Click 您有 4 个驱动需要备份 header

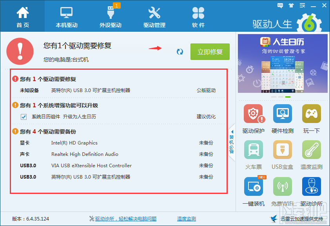coord(48,132)
